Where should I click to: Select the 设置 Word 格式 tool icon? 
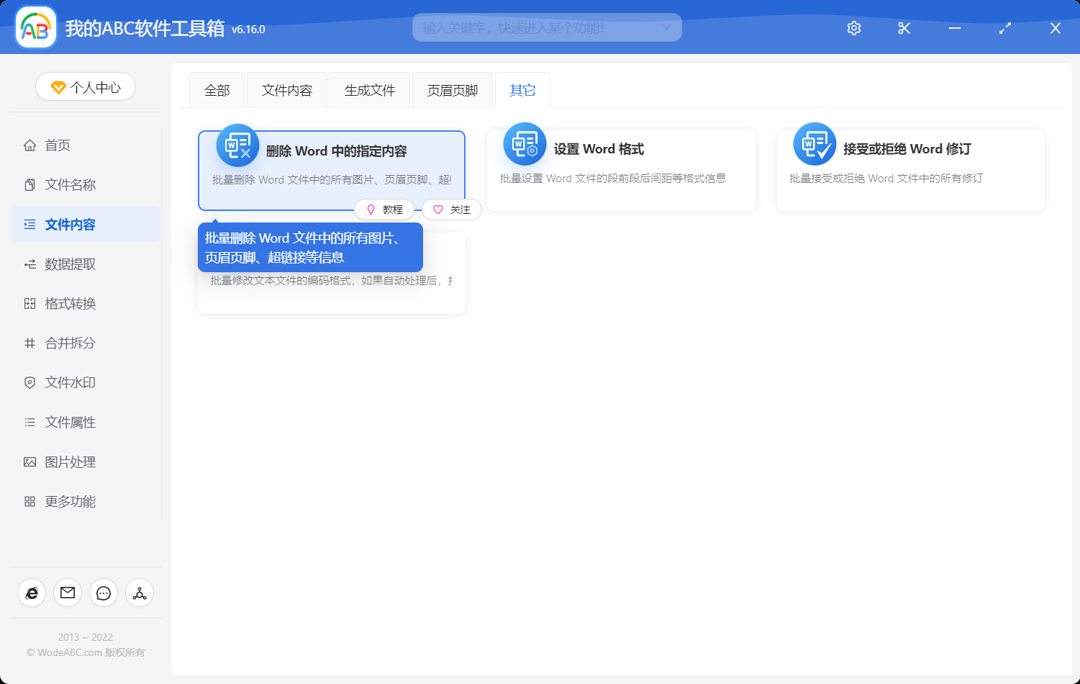pos(525,144)
